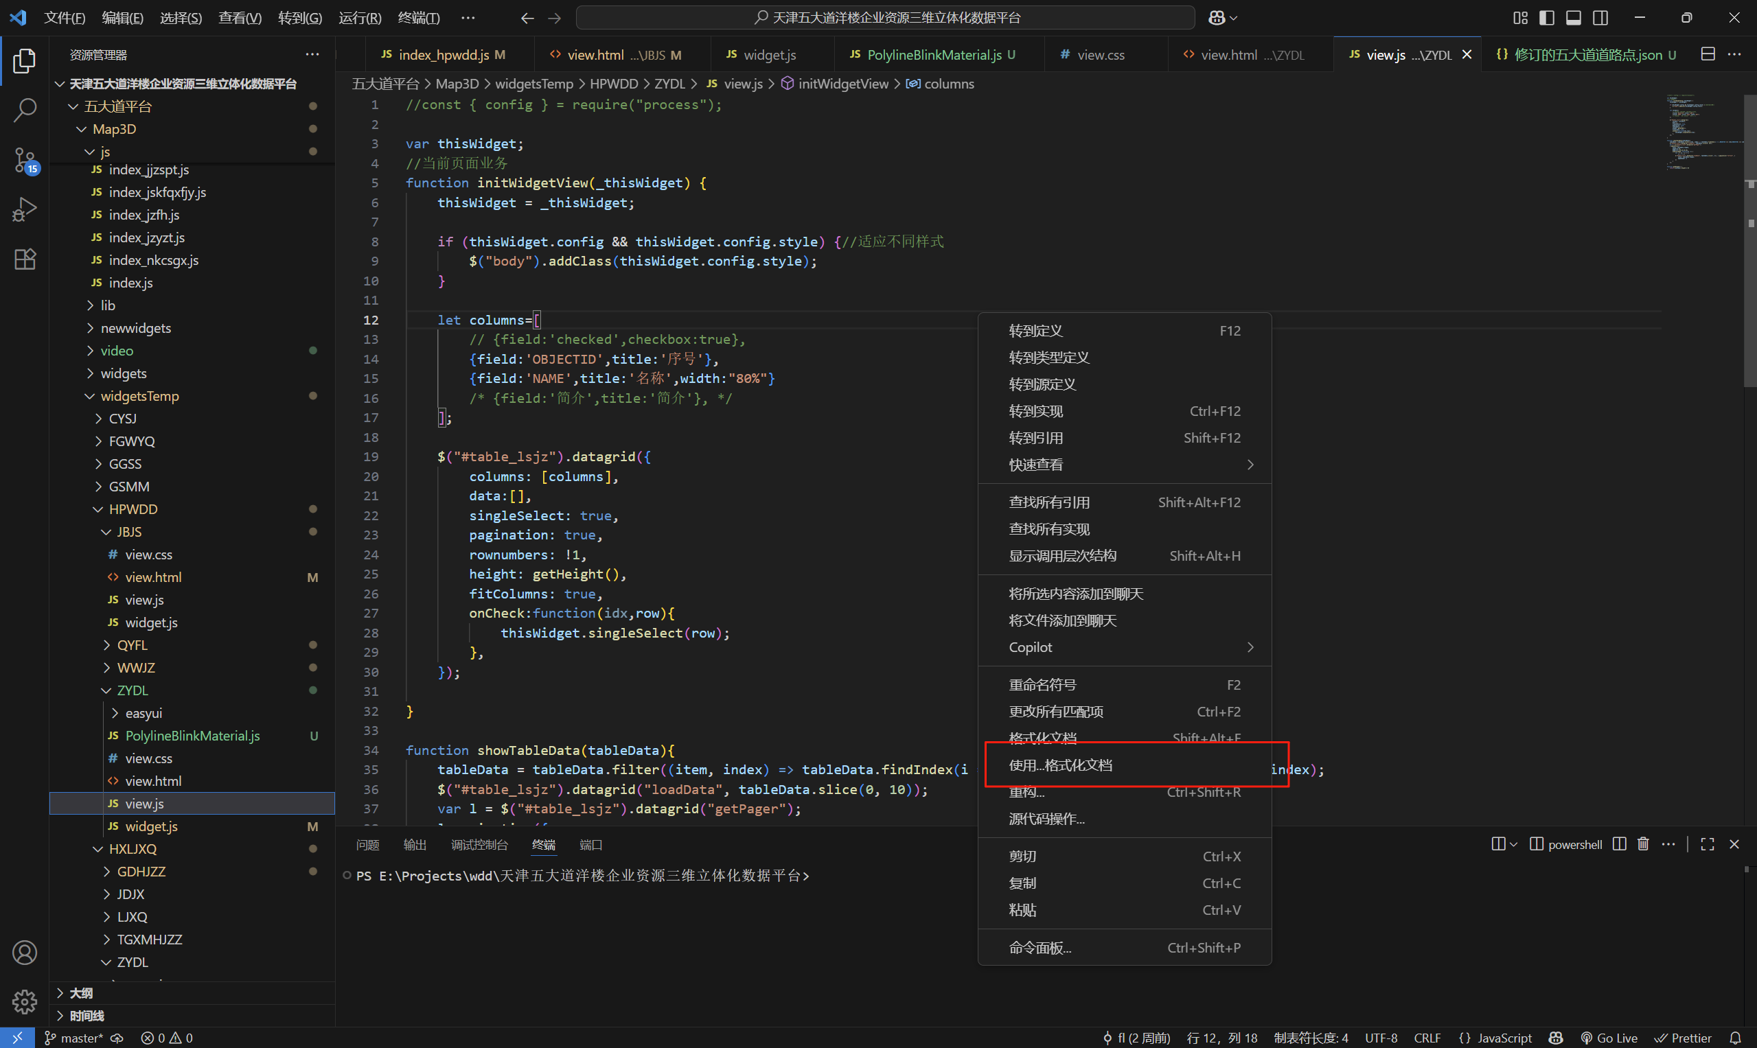Click Go Live in status bar
Viewport: 1757px width, 1048px height.
[1609, 1038]
